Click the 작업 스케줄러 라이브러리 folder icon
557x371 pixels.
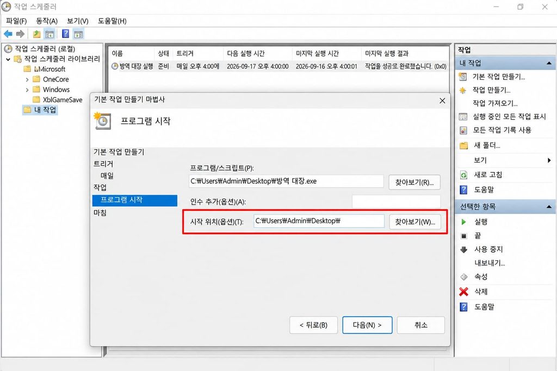click(18, 59)
